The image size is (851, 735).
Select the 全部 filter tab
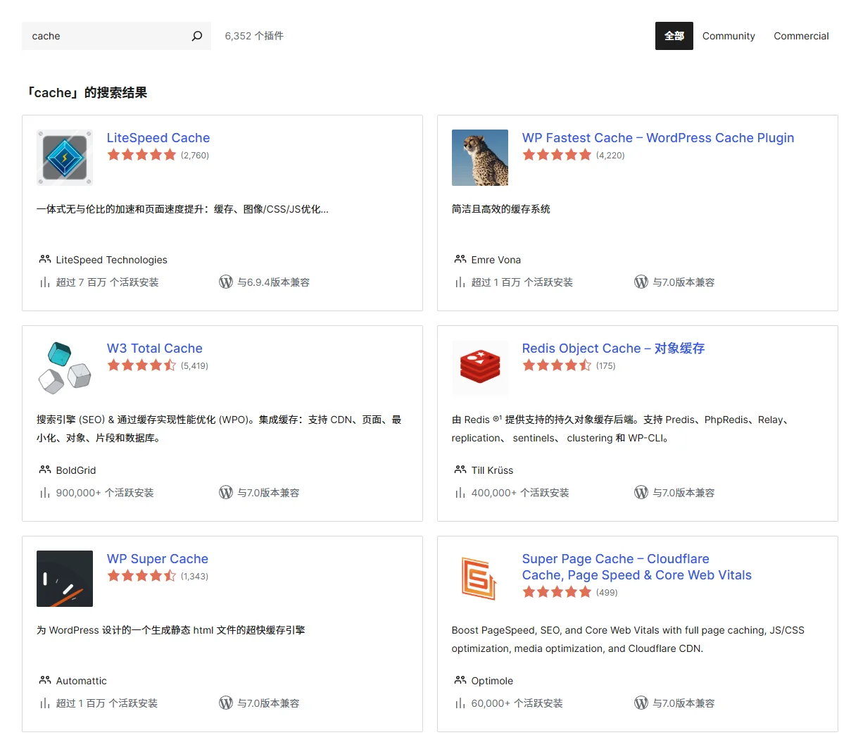pos(674,36)
